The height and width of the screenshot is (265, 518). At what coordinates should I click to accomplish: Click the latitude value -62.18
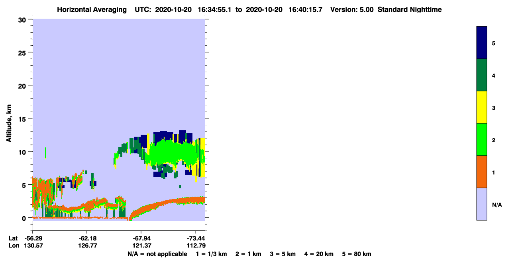87,238
